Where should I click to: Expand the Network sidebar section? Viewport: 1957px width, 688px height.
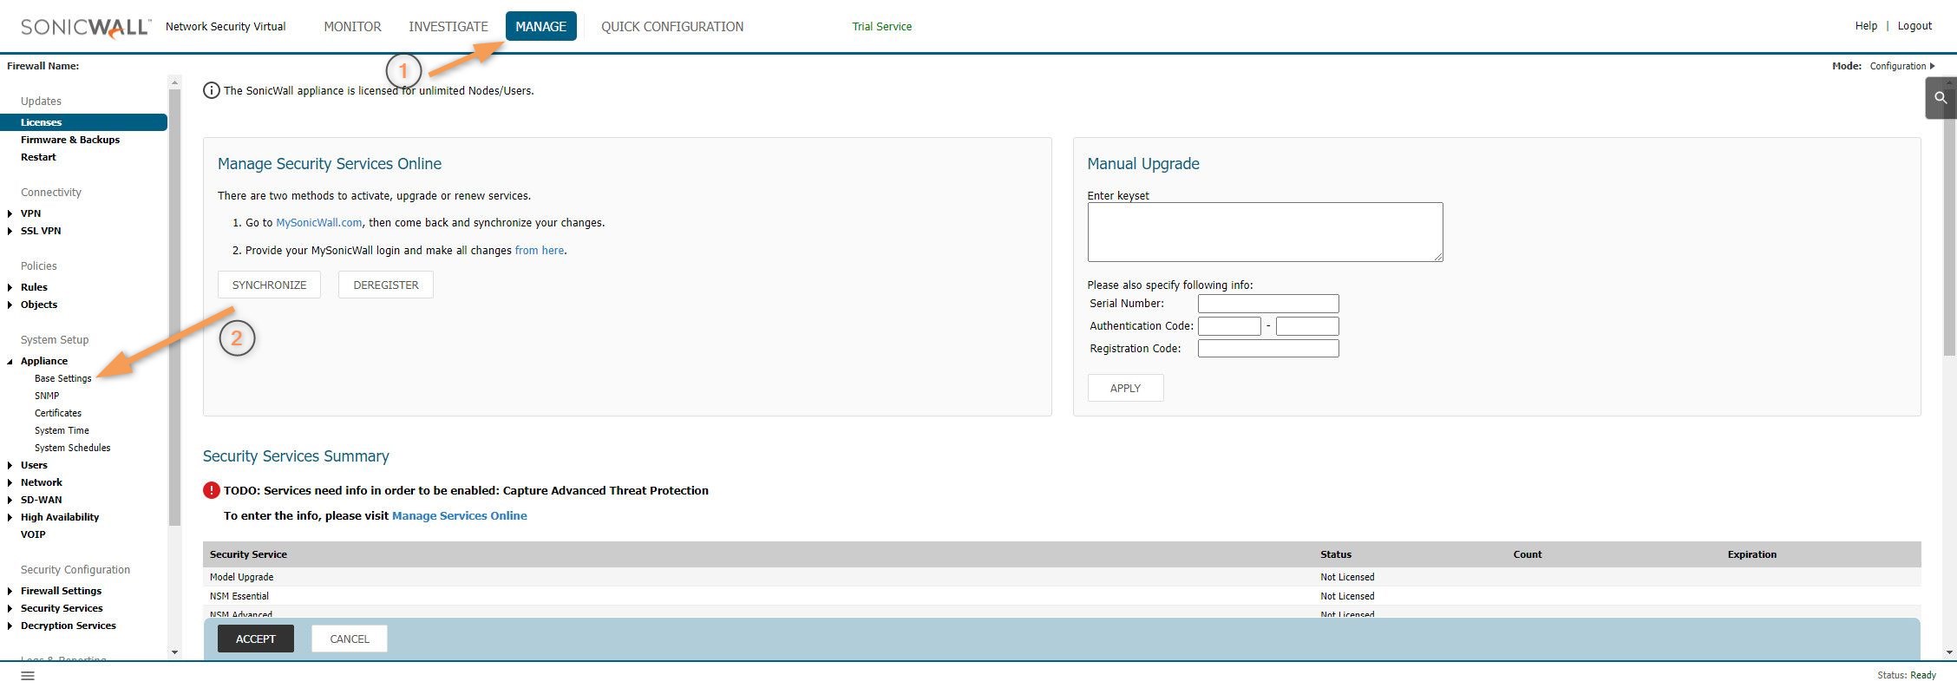[x=10, y=482]
